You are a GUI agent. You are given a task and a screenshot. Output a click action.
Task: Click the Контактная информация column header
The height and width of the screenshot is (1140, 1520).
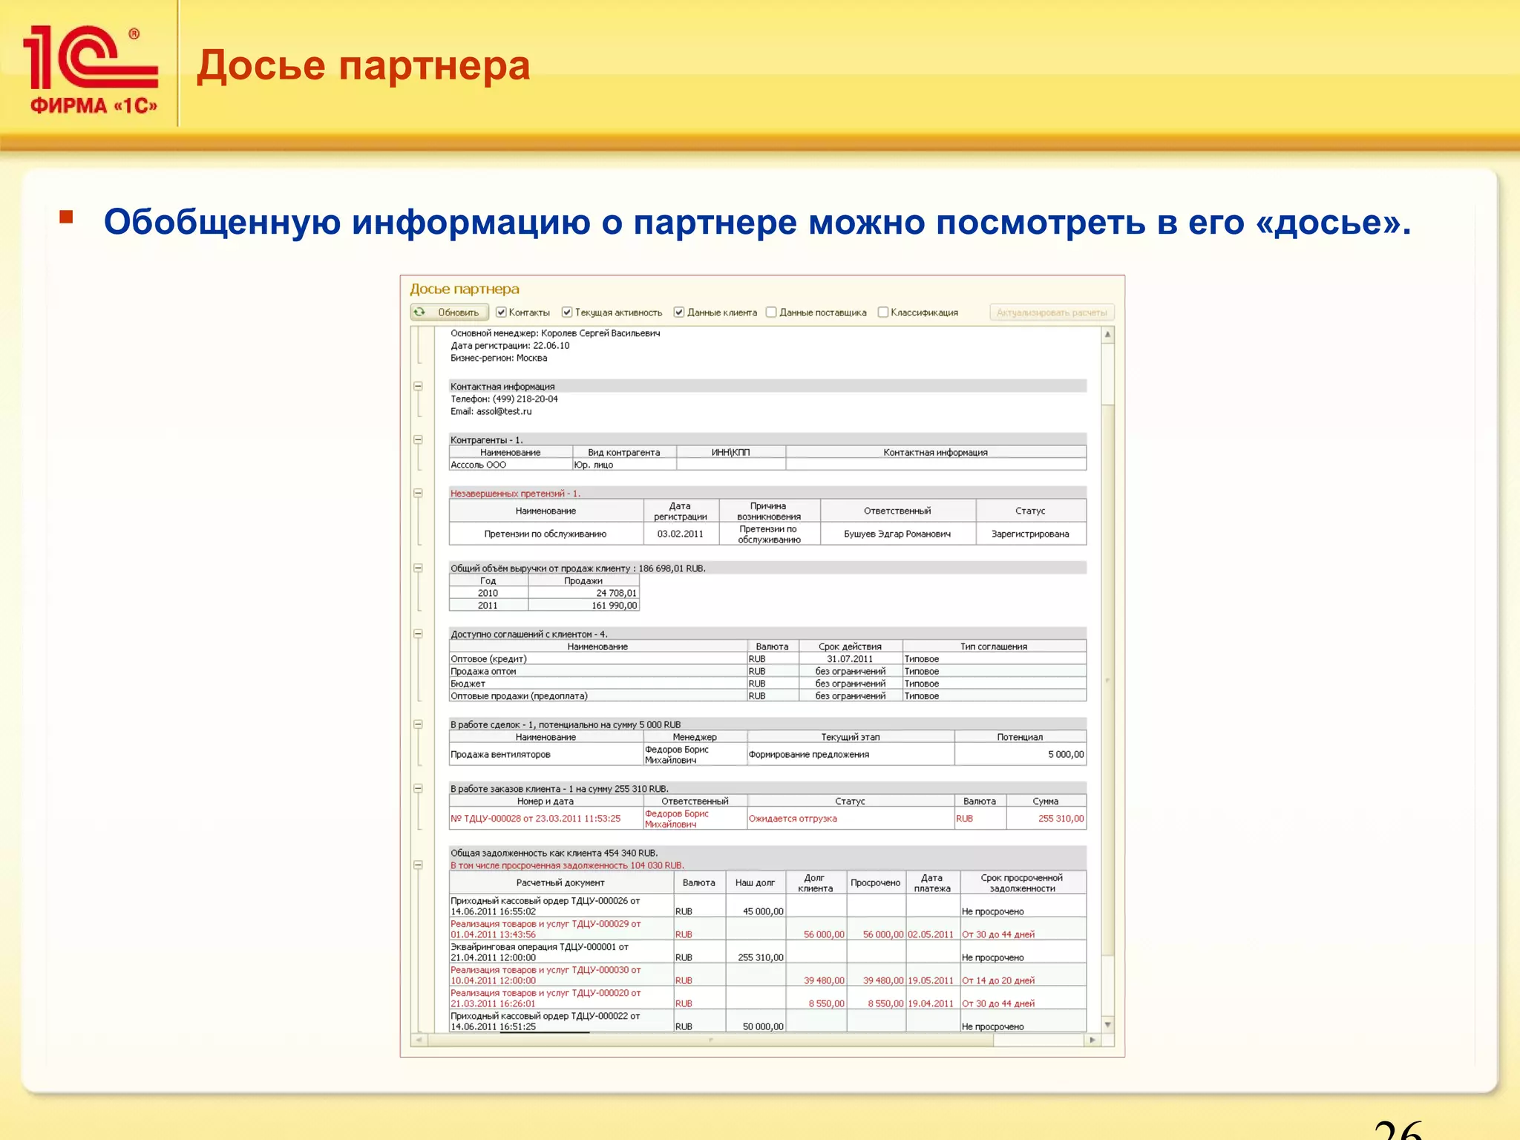[x=935, y=452]
